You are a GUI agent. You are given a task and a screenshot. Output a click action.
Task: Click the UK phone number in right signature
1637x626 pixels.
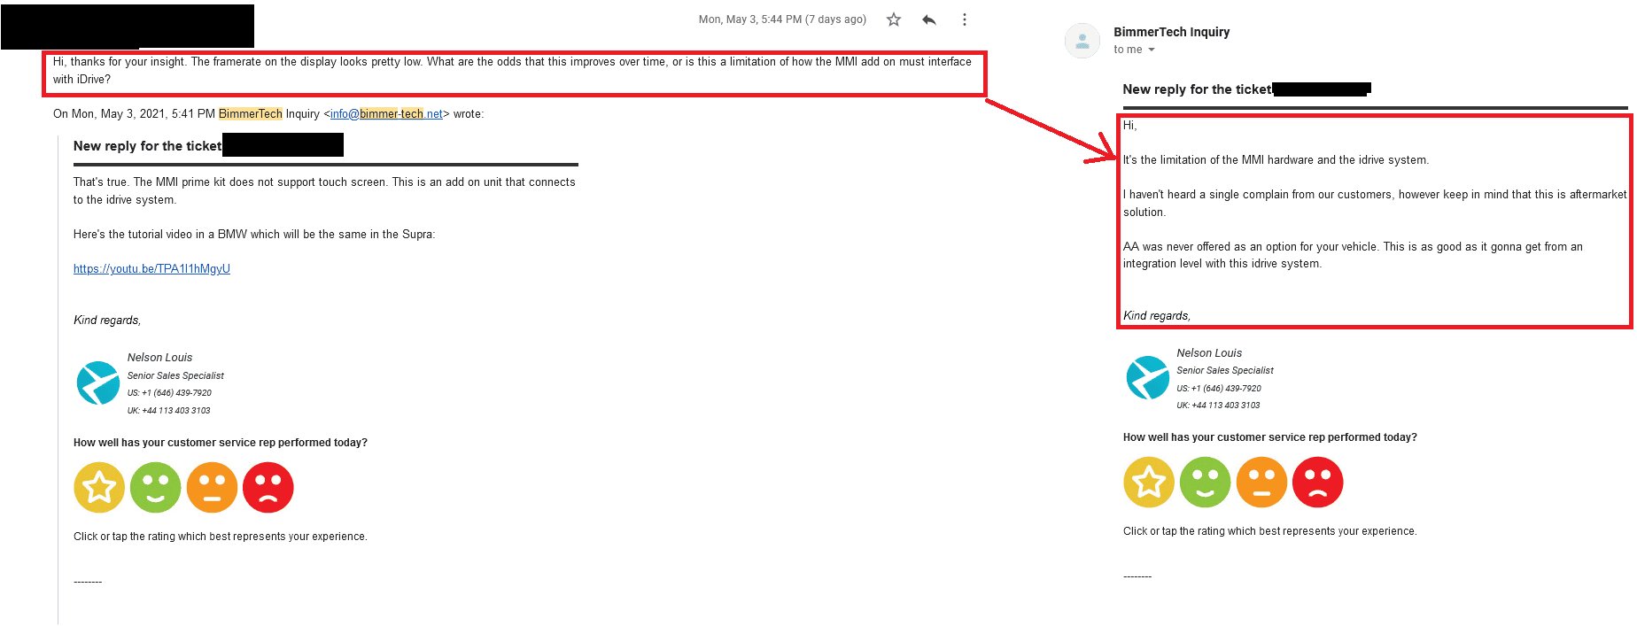coord(1218,406)
